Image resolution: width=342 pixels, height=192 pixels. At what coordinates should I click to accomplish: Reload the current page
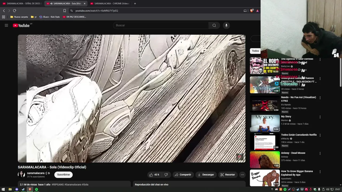pos(14,11)
